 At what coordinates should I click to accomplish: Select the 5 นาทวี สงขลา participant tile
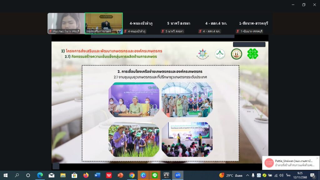pos(179,23)
